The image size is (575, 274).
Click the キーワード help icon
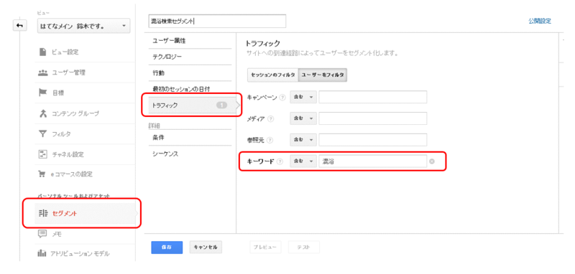coord(280,161)
